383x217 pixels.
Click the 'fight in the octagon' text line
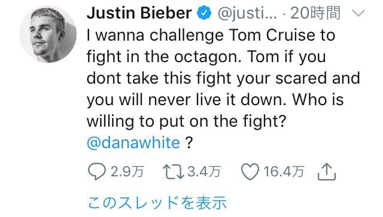coord(206,57)
